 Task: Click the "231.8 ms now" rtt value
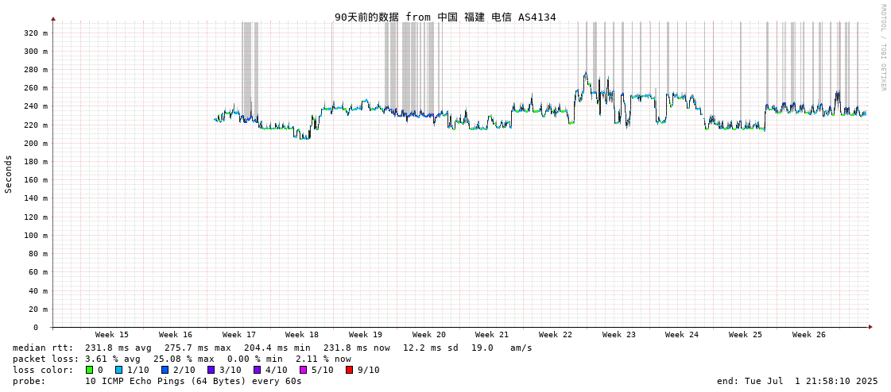(x=357, y=348)
